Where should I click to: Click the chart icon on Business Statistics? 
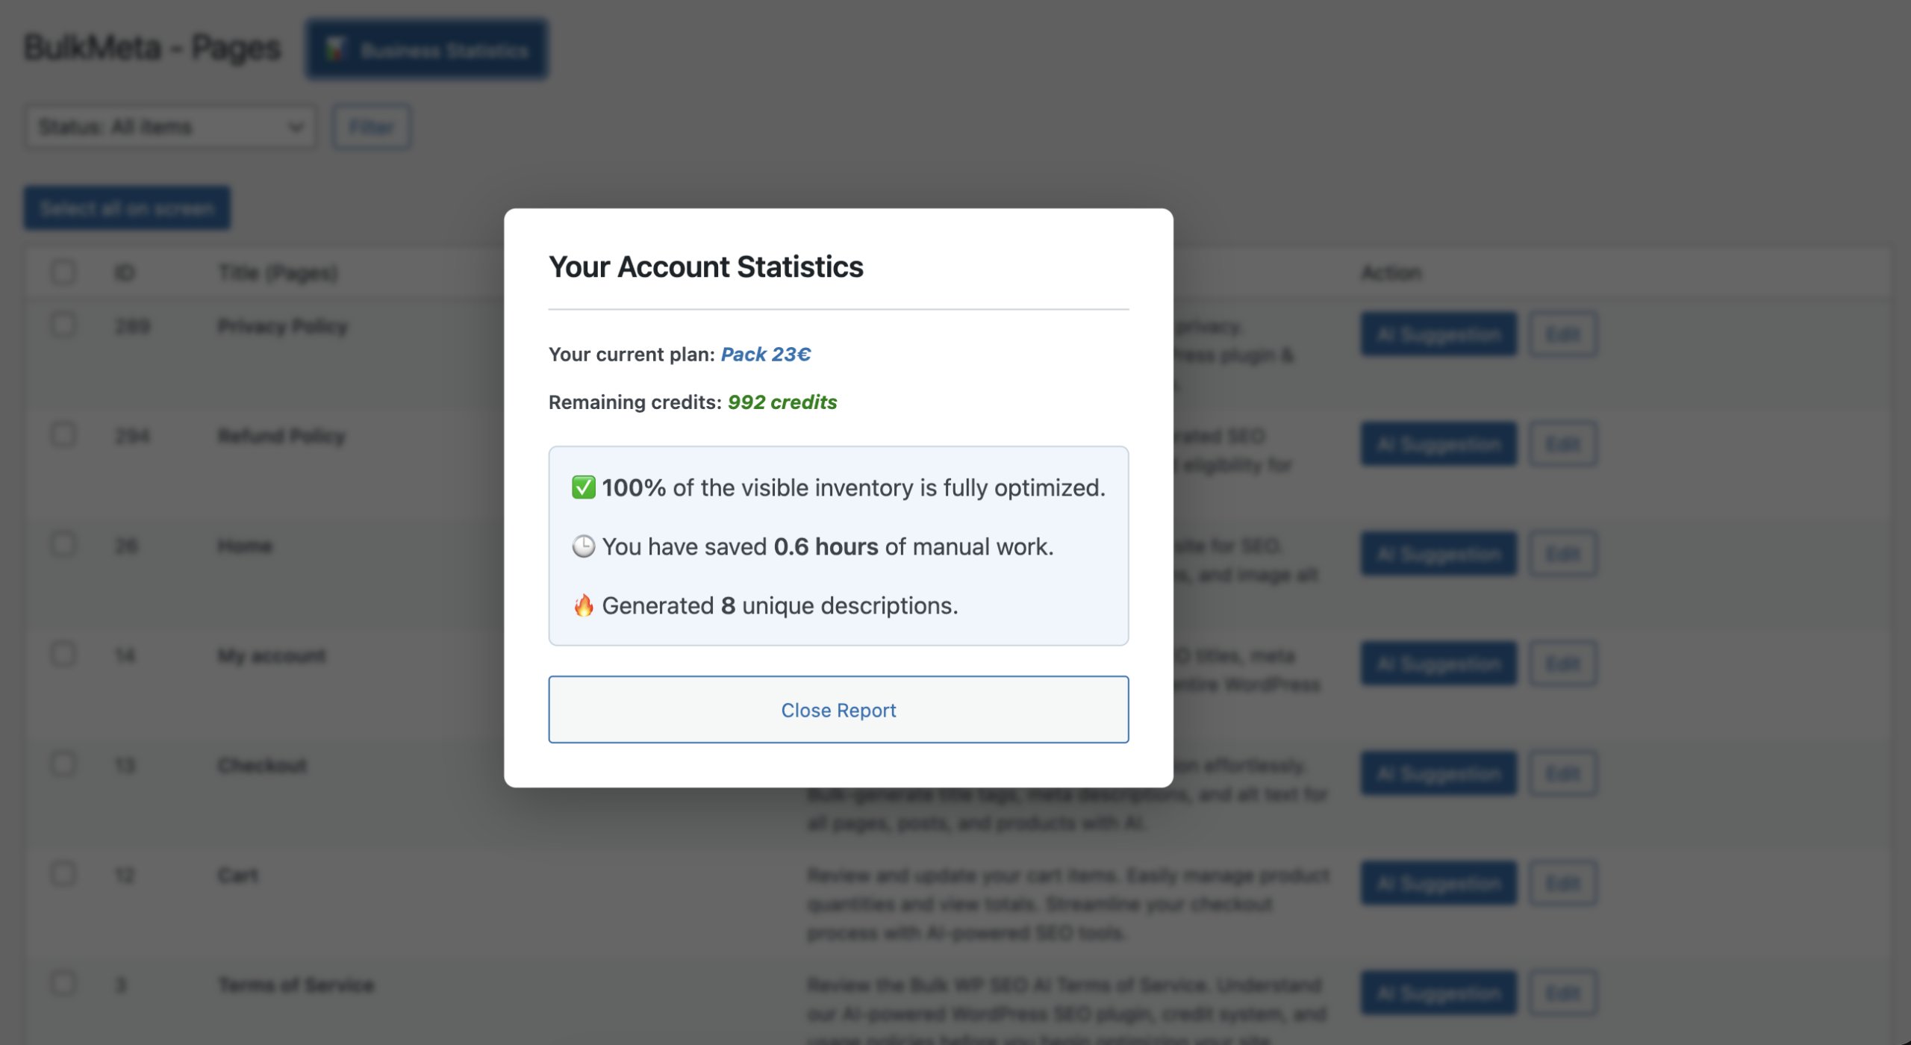(334, 50)
